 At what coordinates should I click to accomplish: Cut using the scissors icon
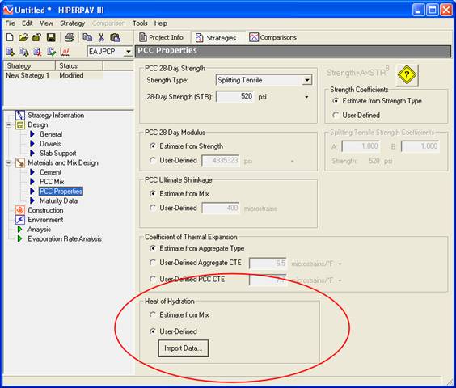[101, 37]
